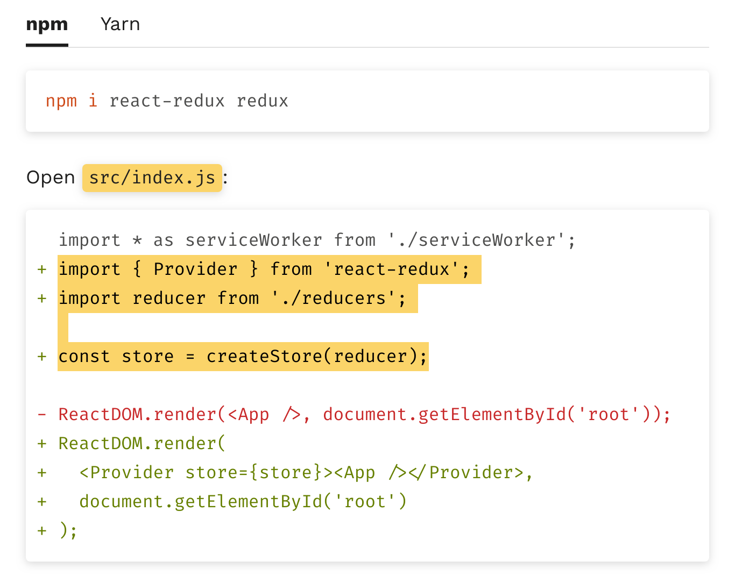Click the 'npm i react-redux redux' command
The image size is (735, 582).
point(167,101)
